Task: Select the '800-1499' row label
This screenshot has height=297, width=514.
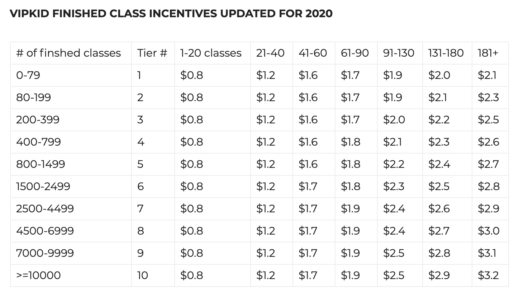Action: (x=41, y=164)
